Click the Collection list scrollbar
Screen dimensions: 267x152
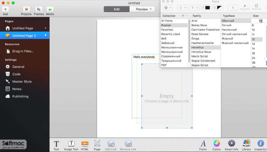click(189, 41)
